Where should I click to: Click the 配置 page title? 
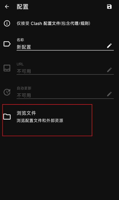pyautogui.click(x=23, y=7)
